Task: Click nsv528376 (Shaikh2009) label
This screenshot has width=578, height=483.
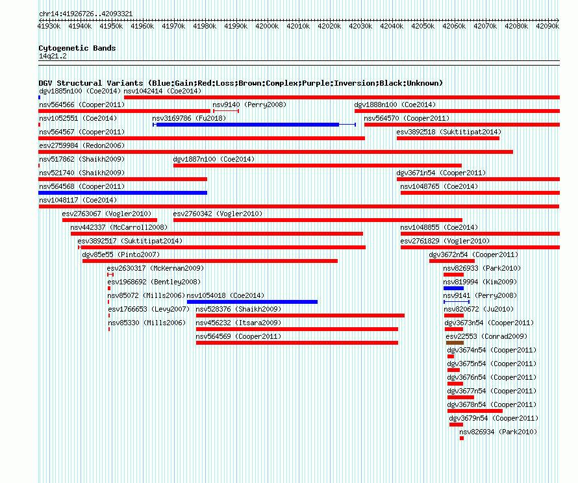Action: tap(238, 309)
